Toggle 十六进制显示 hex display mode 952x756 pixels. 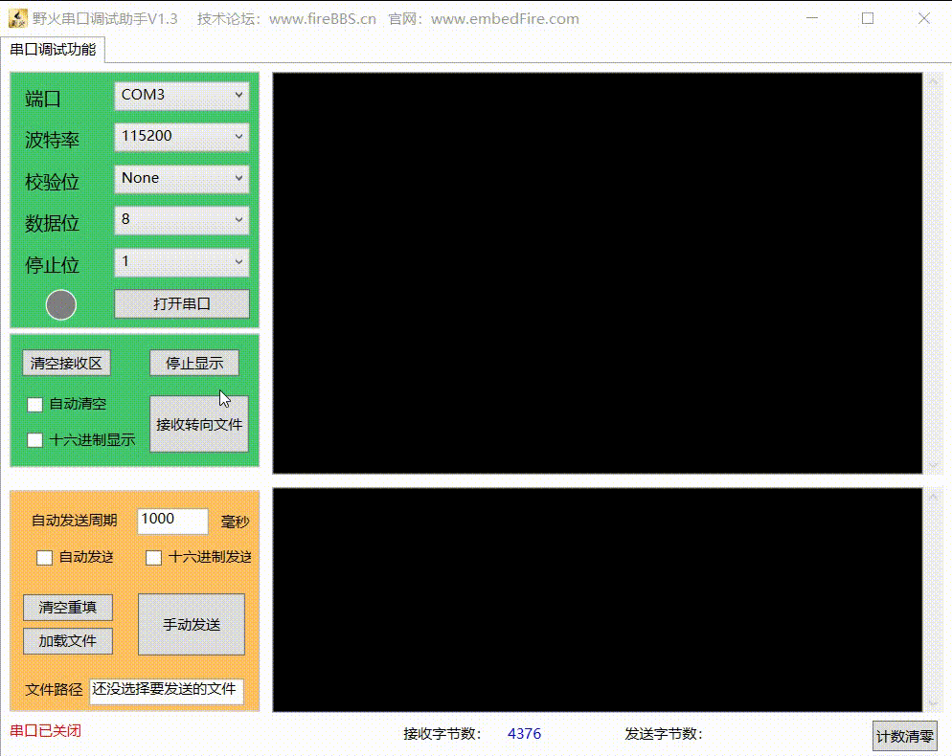tap(35, 439)
